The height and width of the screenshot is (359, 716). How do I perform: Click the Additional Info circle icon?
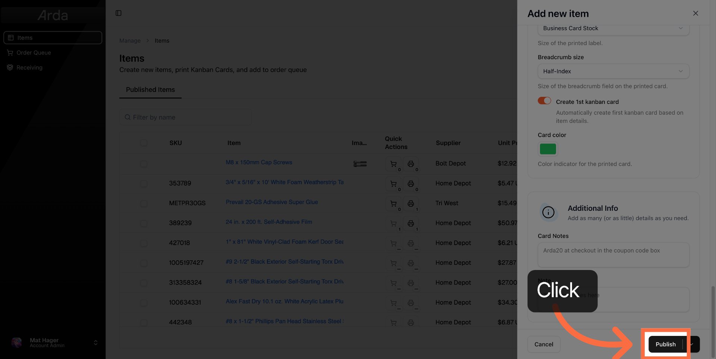click(x=548, y=212)
